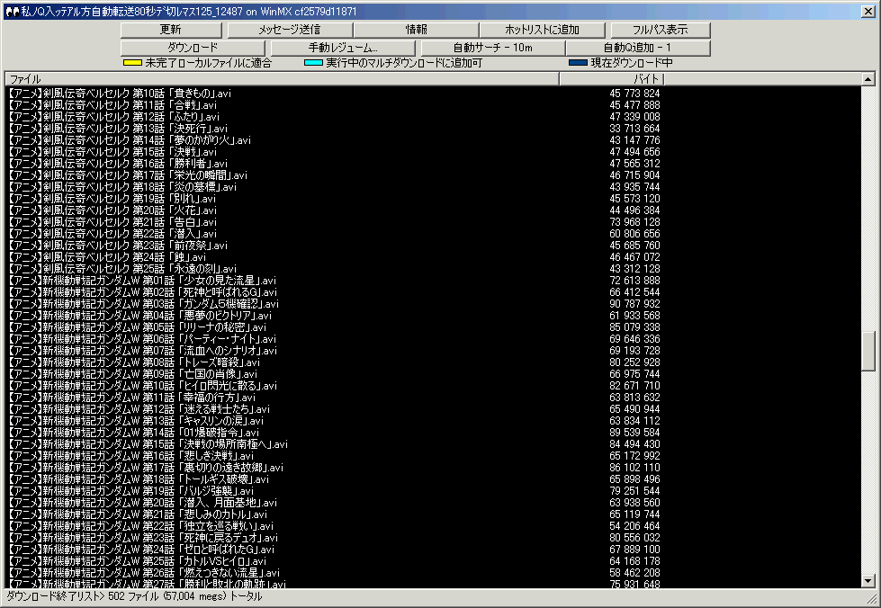This screenshot has width=881, height=608.
Task: Click the scrollbar up arrow
Action: (x=868, y=80)
